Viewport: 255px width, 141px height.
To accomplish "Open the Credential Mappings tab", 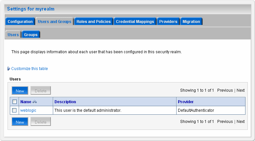I will tap(135, 21).
